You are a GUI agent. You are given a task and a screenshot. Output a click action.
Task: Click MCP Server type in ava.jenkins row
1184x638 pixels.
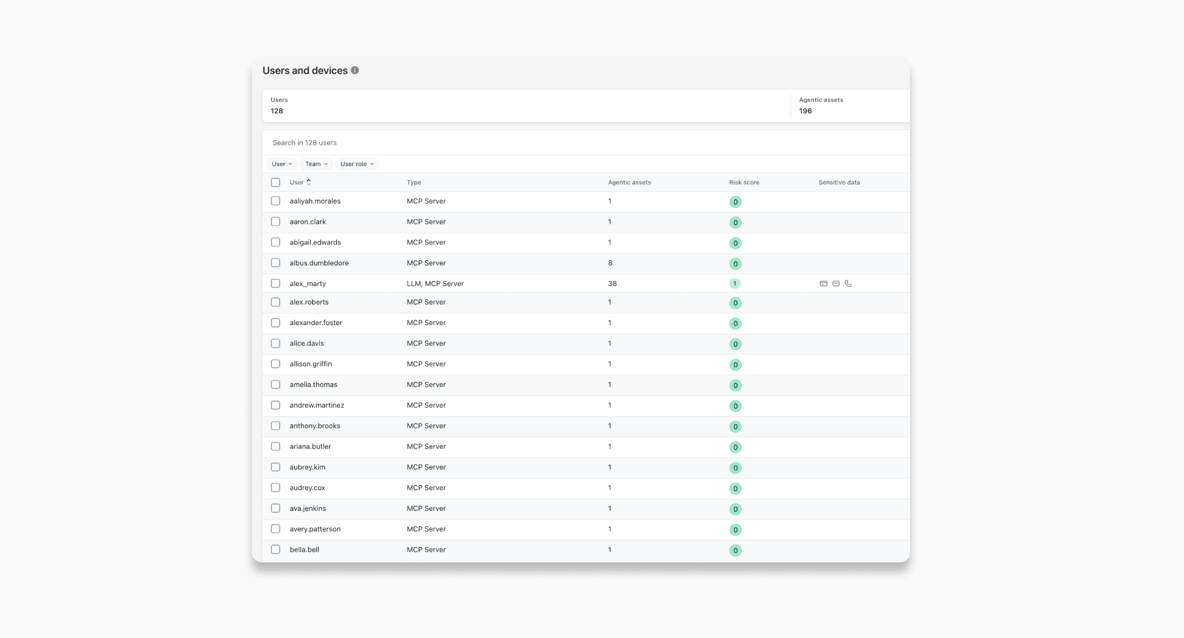pyautogui.click(x=426, y=508)
